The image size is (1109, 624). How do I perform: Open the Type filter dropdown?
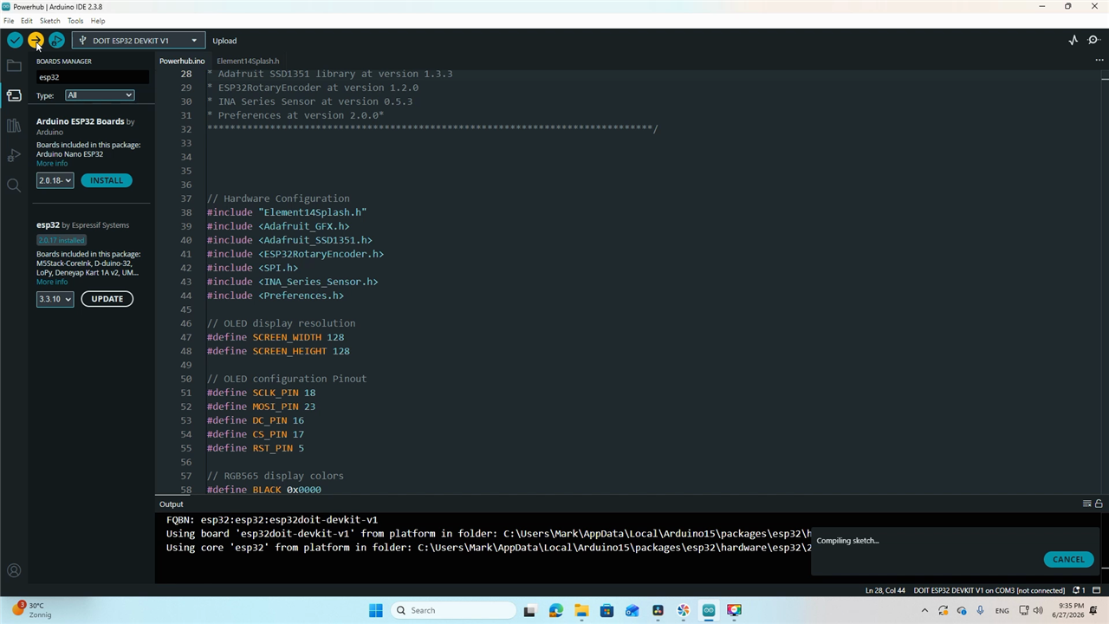point(100,95)
